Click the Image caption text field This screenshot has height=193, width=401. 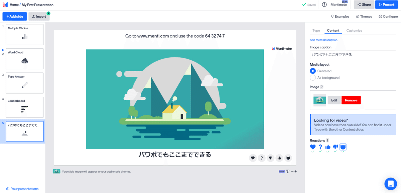tap(353, 55)
